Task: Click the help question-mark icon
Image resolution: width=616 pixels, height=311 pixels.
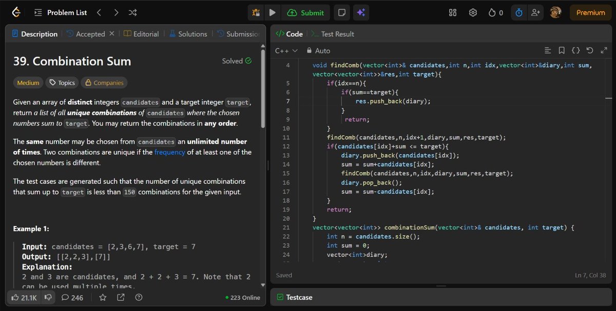Action: click(138, 297)
